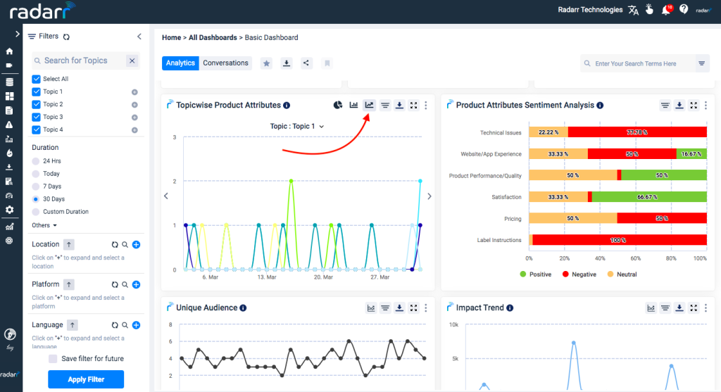This screenshot has height=392, width=721.
Task: Click the star favorite dashboard icon
Action: click(x=266, y=63)
